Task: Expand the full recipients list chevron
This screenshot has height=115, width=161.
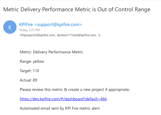Action: click(x=99, y=35)
